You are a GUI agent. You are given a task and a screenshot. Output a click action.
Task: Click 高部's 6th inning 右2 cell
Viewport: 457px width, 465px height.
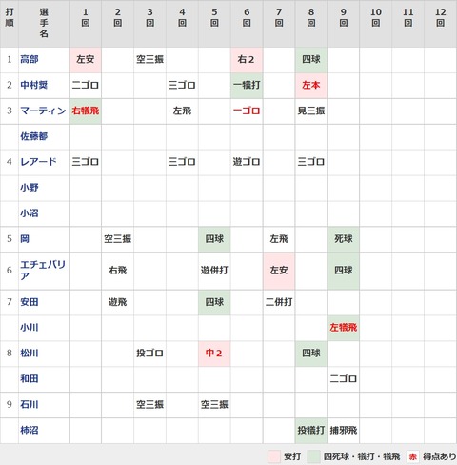[247, 60]
